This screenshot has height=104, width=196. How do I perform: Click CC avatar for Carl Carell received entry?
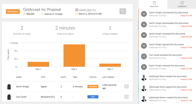(x=144, y=56)
